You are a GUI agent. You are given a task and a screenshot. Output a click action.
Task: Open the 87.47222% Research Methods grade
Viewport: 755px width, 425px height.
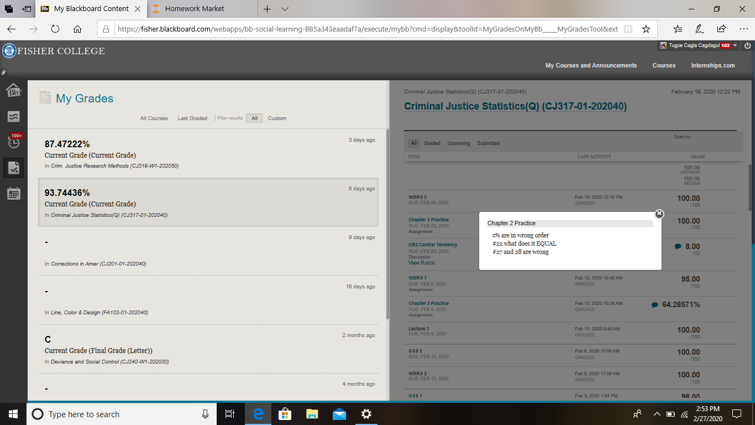pos(208,153)
